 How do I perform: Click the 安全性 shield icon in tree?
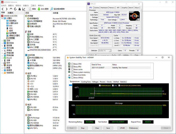point(5,65)
